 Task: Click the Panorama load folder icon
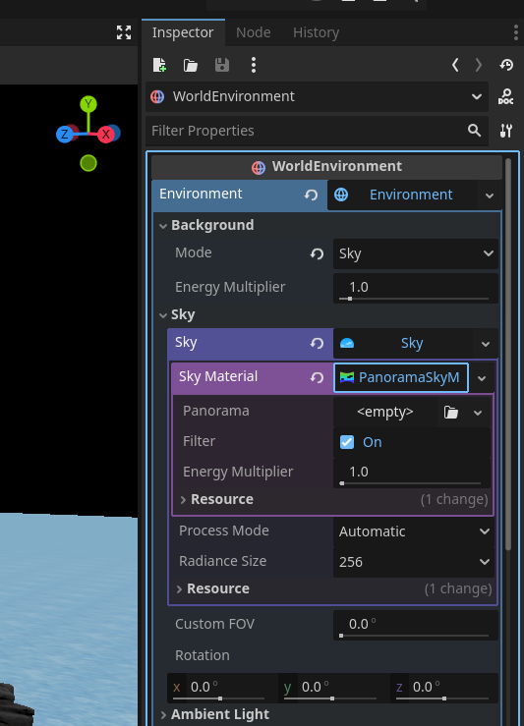pos(451,412)
